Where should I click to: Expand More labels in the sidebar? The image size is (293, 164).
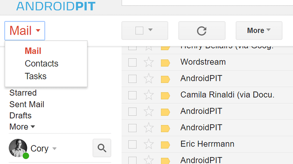(22, 127)
